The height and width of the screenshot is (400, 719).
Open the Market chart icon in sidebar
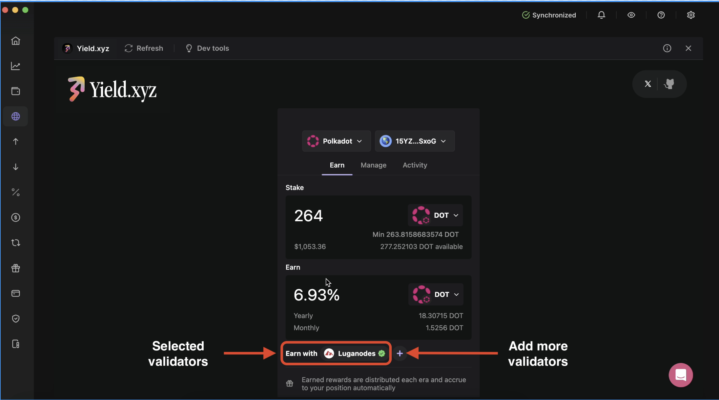pos(15,66)
